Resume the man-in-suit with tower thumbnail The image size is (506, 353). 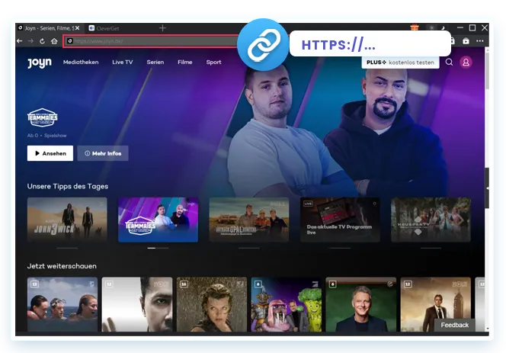(x=436, y=304)
